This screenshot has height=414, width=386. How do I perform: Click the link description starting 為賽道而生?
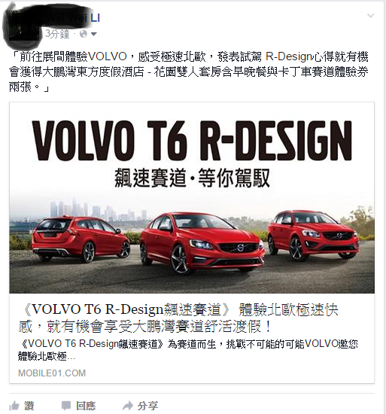tap(188, 350)
